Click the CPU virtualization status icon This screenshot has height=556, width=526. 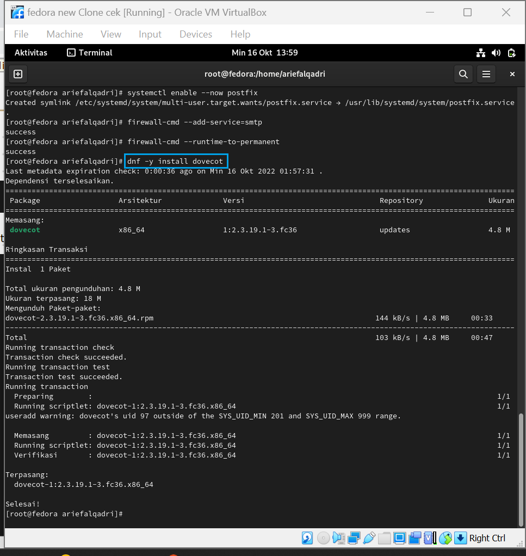tap(430, 538)
